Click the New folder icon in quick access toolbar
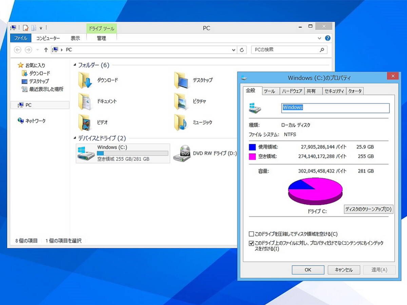Viewport: 407px width, 305px height. [34, 28]
